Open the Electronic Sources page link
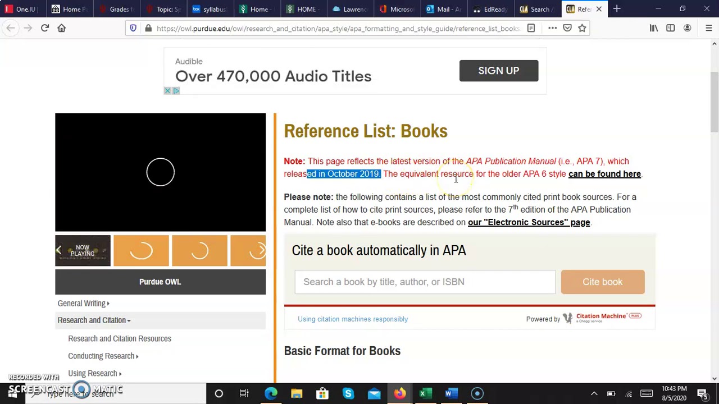719x404 pixels. (529, 222)
